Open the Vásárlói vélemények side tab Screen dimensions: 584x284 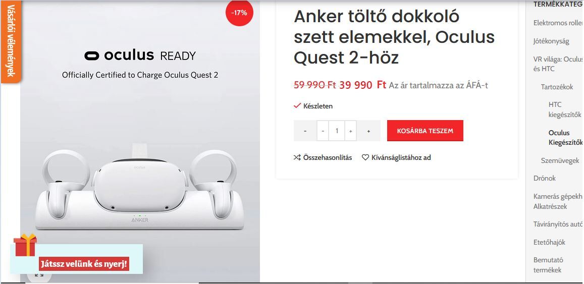[11, 41]
